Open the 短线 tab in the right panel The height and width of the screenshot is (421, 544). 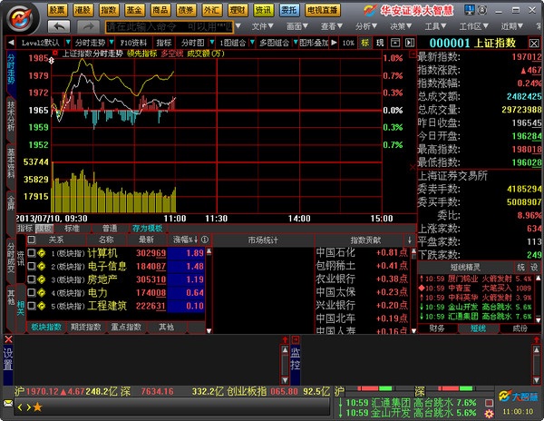click(x=479, y=328)
